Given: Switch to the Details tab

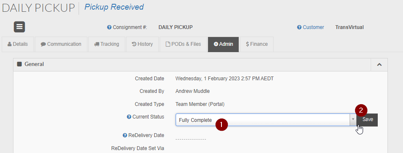Looking at the screenshot, I should click(x=18, y=44).
